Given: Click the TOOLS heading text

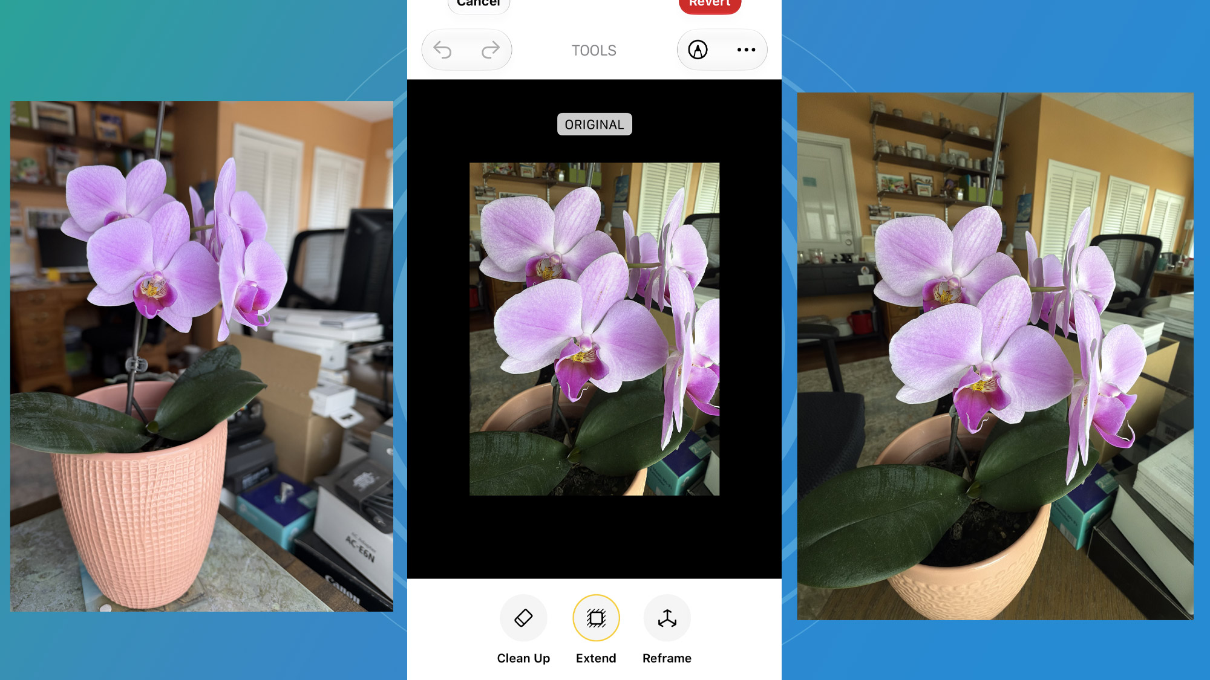Looking at the screenshot, I should click(594, 51).
